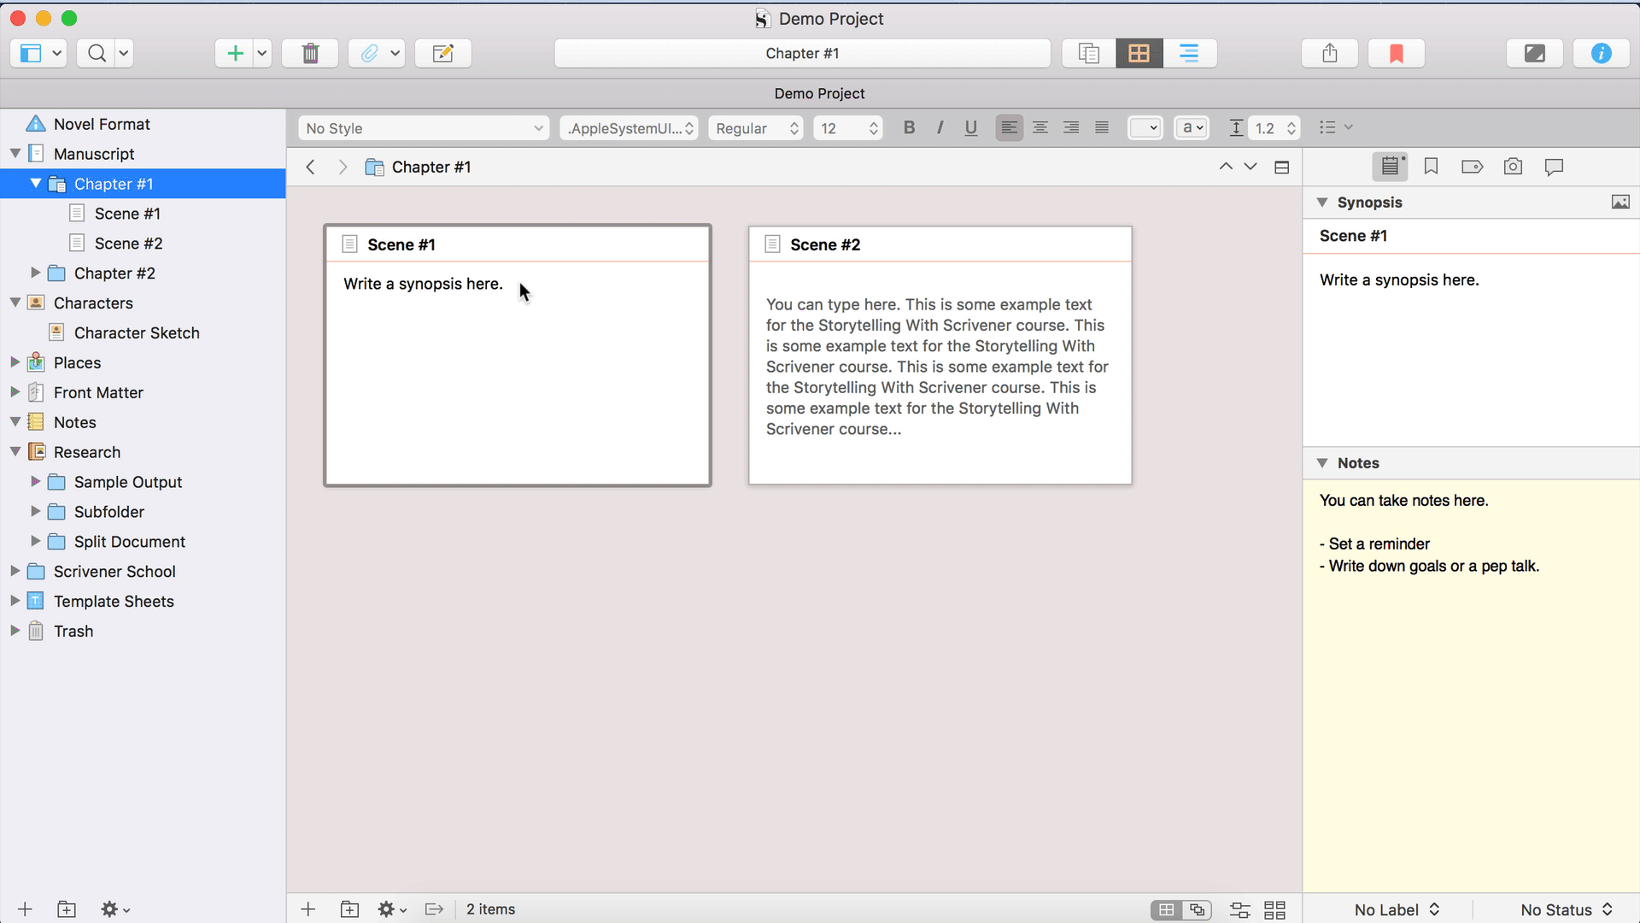Open the editor footer gear menu
The image size is (1640, 923).
coord(391,909)
